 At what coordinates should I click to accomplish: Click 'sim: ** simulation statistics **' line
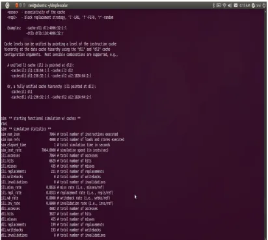(x=26, y=129)
